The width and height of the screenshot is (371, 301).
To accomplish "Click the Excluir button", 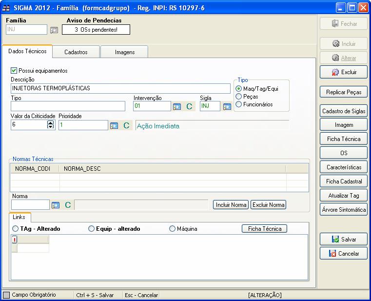I will [344, 72].
